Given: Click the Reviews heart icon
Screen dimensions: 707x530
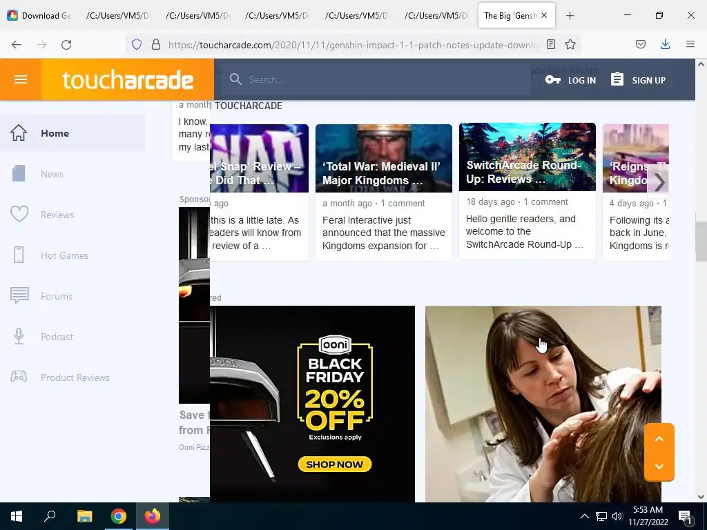Looking at the screenshot, I should 19,214.
